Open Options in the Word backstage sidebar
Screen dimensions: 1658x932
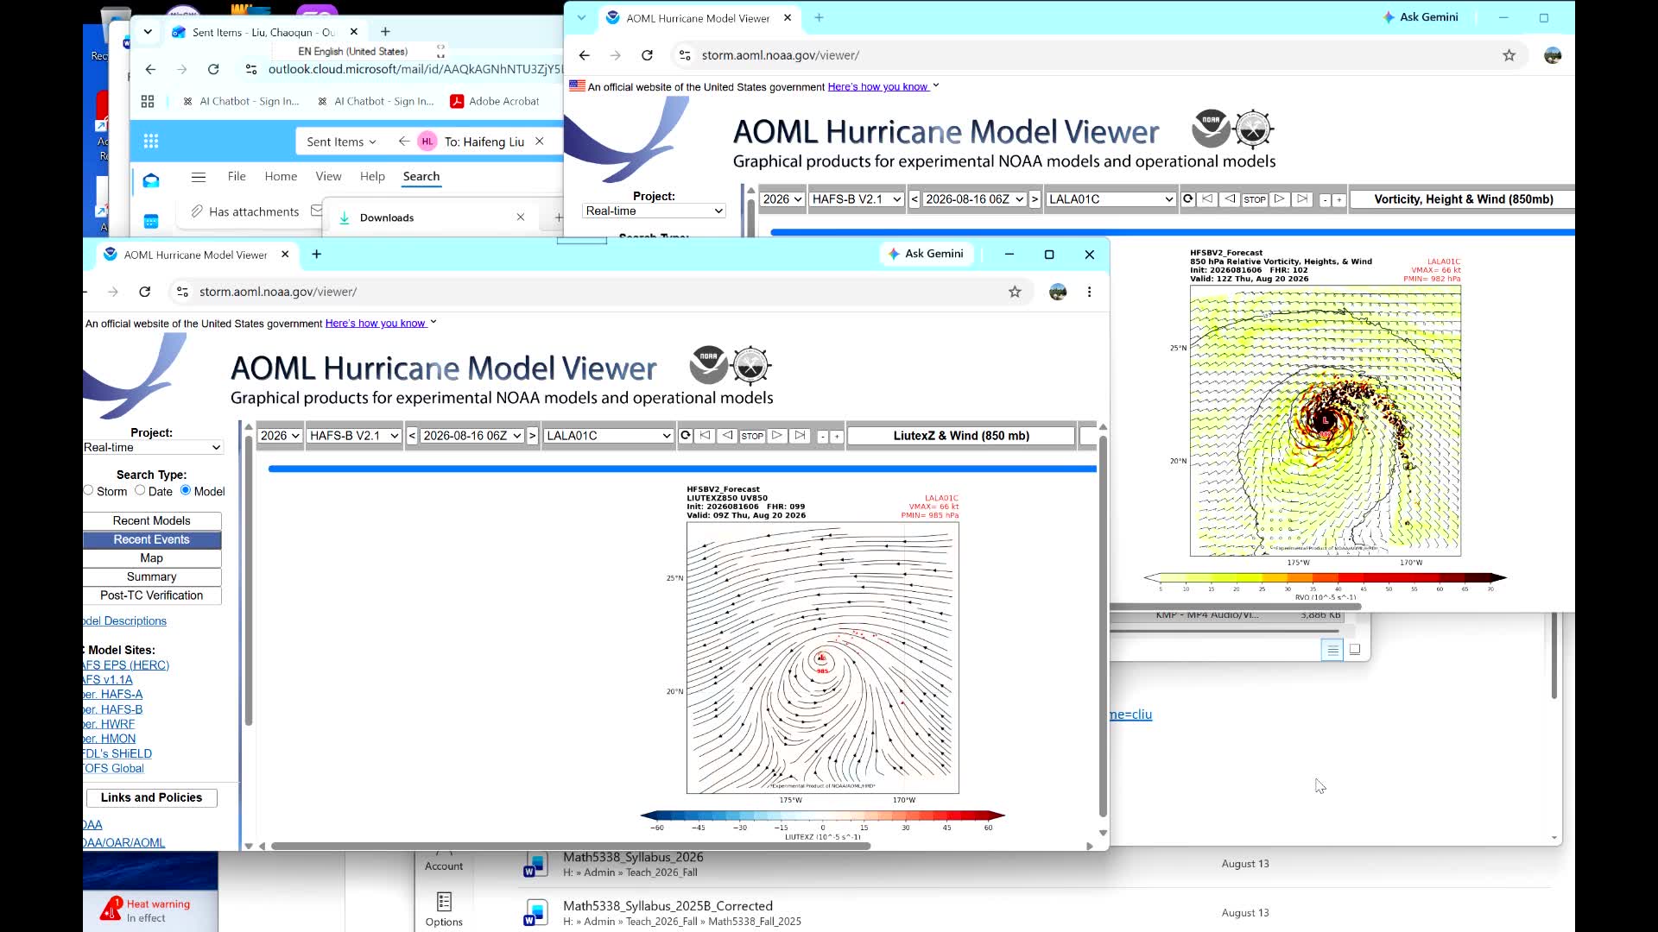coord(444,910)
